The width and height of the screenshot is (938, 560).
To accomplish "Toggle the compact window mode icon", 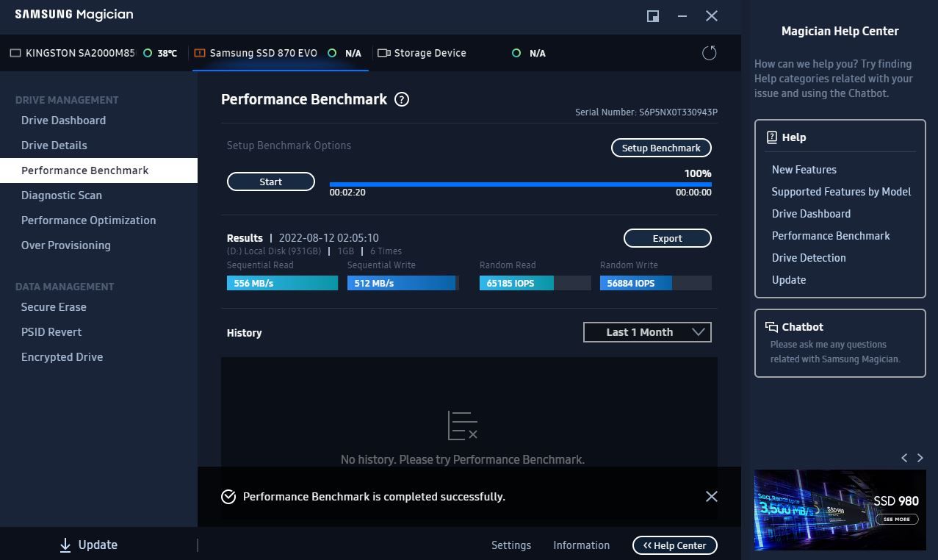I will (x=652, y=15).
